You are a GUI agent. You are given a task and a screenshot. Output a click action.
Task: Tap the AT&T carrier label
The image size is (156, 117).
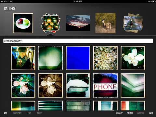tap(6, 1)
